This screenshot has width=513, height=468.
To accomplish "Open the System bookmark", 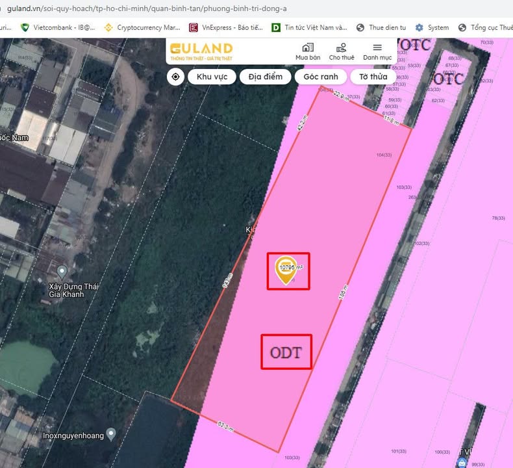I will coord(432,27).
